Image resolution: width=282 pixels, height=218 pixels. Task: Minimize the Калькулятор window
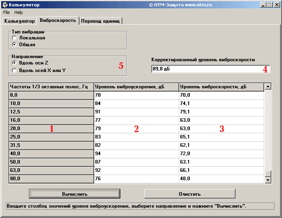[x=263, y=5]
